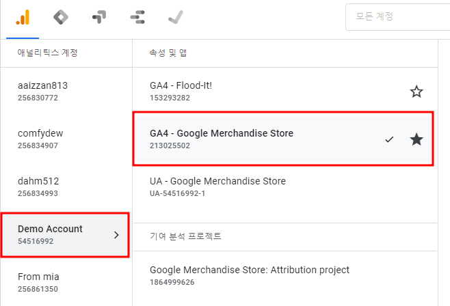Click property ID 153293282
The image size is (450, 306).
pos(170,98)
